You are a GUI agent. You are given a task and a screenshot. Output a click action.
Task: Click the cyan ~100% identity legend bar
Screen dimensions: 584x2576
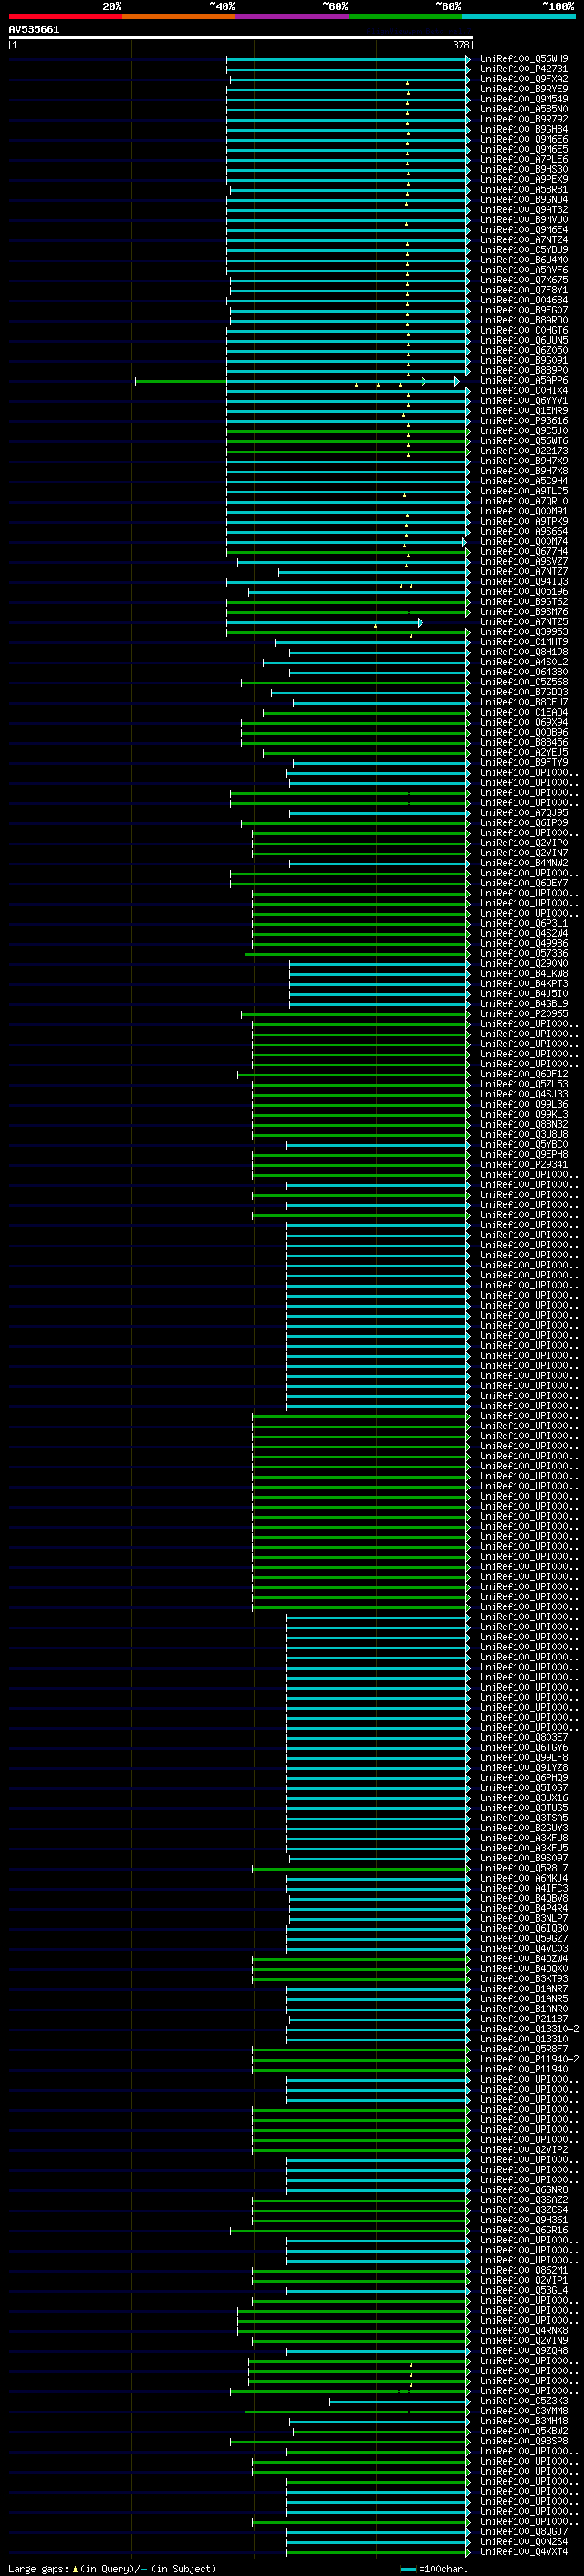tap(519, 16)
